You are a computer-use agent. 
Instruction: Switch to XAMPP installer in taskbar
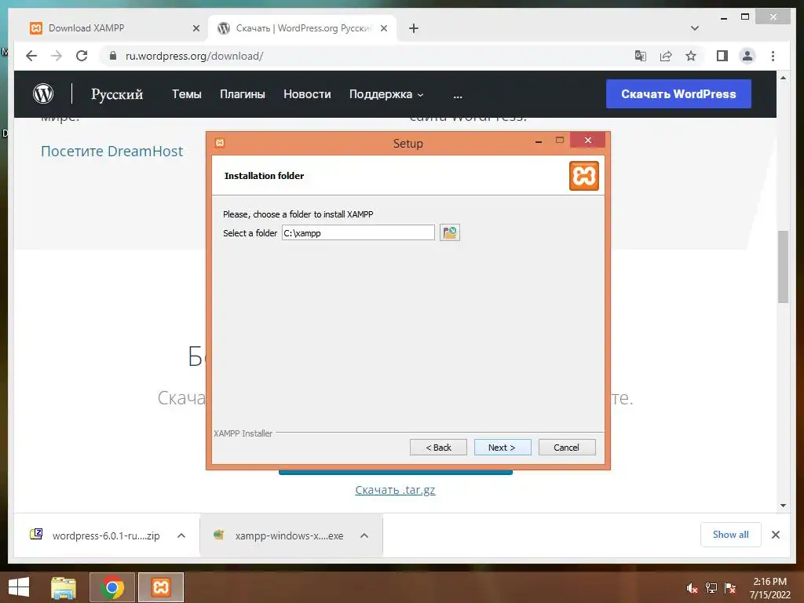(x=161, y=587)
